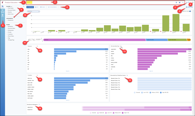Click the 'person' entity type bar
The image size is (195, 116).
coord(162,51)
